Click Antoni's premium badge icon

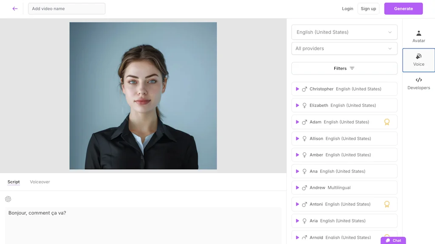click(x=387, y=204)
